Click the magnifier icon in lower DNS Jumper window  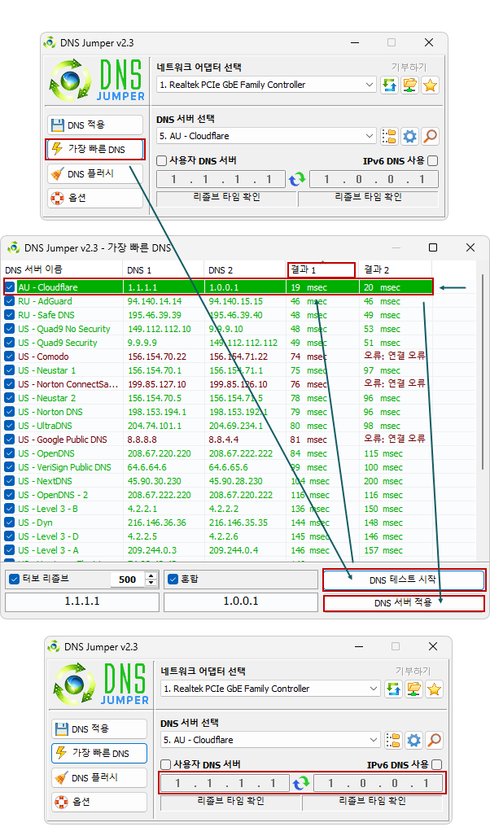pos(435,740)
